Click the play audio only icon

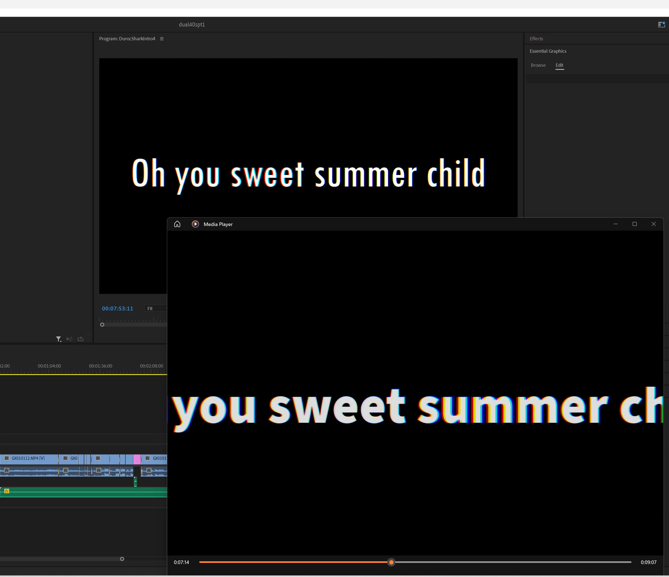[69, 339]
